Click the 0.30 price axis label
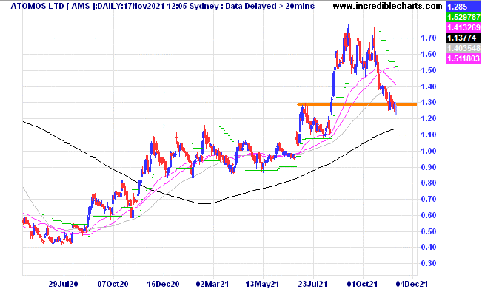Image resolution: width=482 pixels, height=292 pixels. [x=429, y=263]
